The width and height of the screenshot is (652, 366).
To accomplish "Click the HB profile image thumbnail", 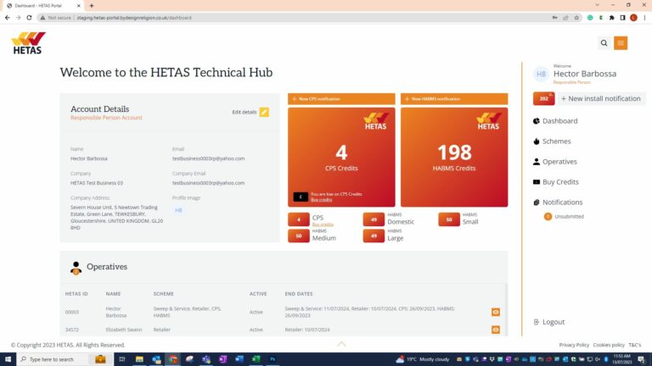I will click(x=178, y=210).
